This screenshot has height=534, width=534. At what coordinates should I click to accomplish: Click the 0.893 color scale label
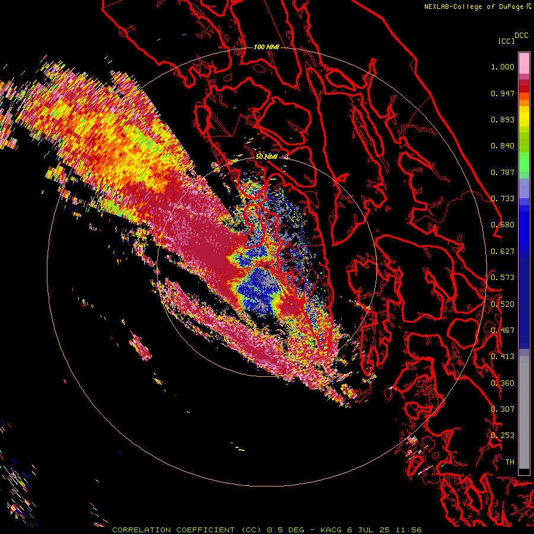pos(503,119)
